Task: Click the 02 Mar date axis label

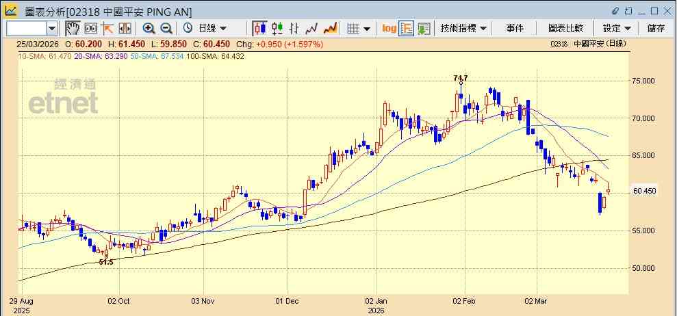Action: click(537, 302)
